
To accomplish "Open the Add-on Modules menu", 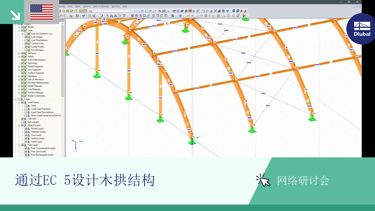I will click(101, 6).
